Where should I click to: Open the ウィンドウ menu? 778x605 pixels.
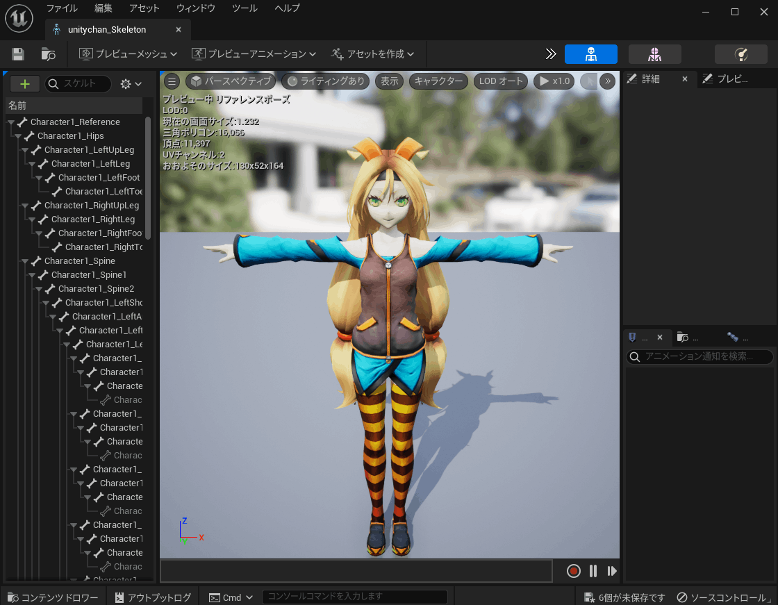click(195, 8)
